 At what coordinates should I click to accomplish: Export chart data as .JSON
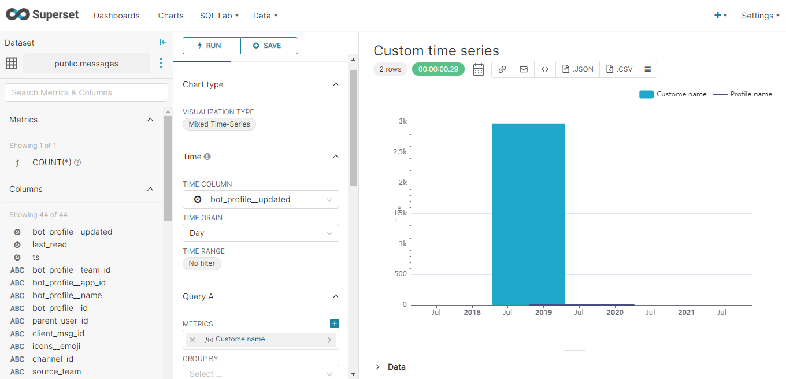[x=577, y=69]
